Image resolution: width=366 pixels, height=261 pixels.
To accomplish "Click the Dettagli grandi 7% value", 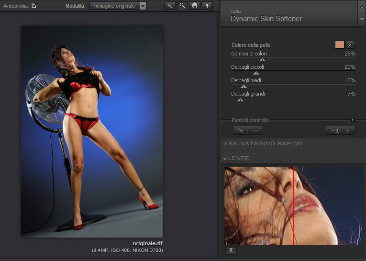I will (x=351, y=94).
